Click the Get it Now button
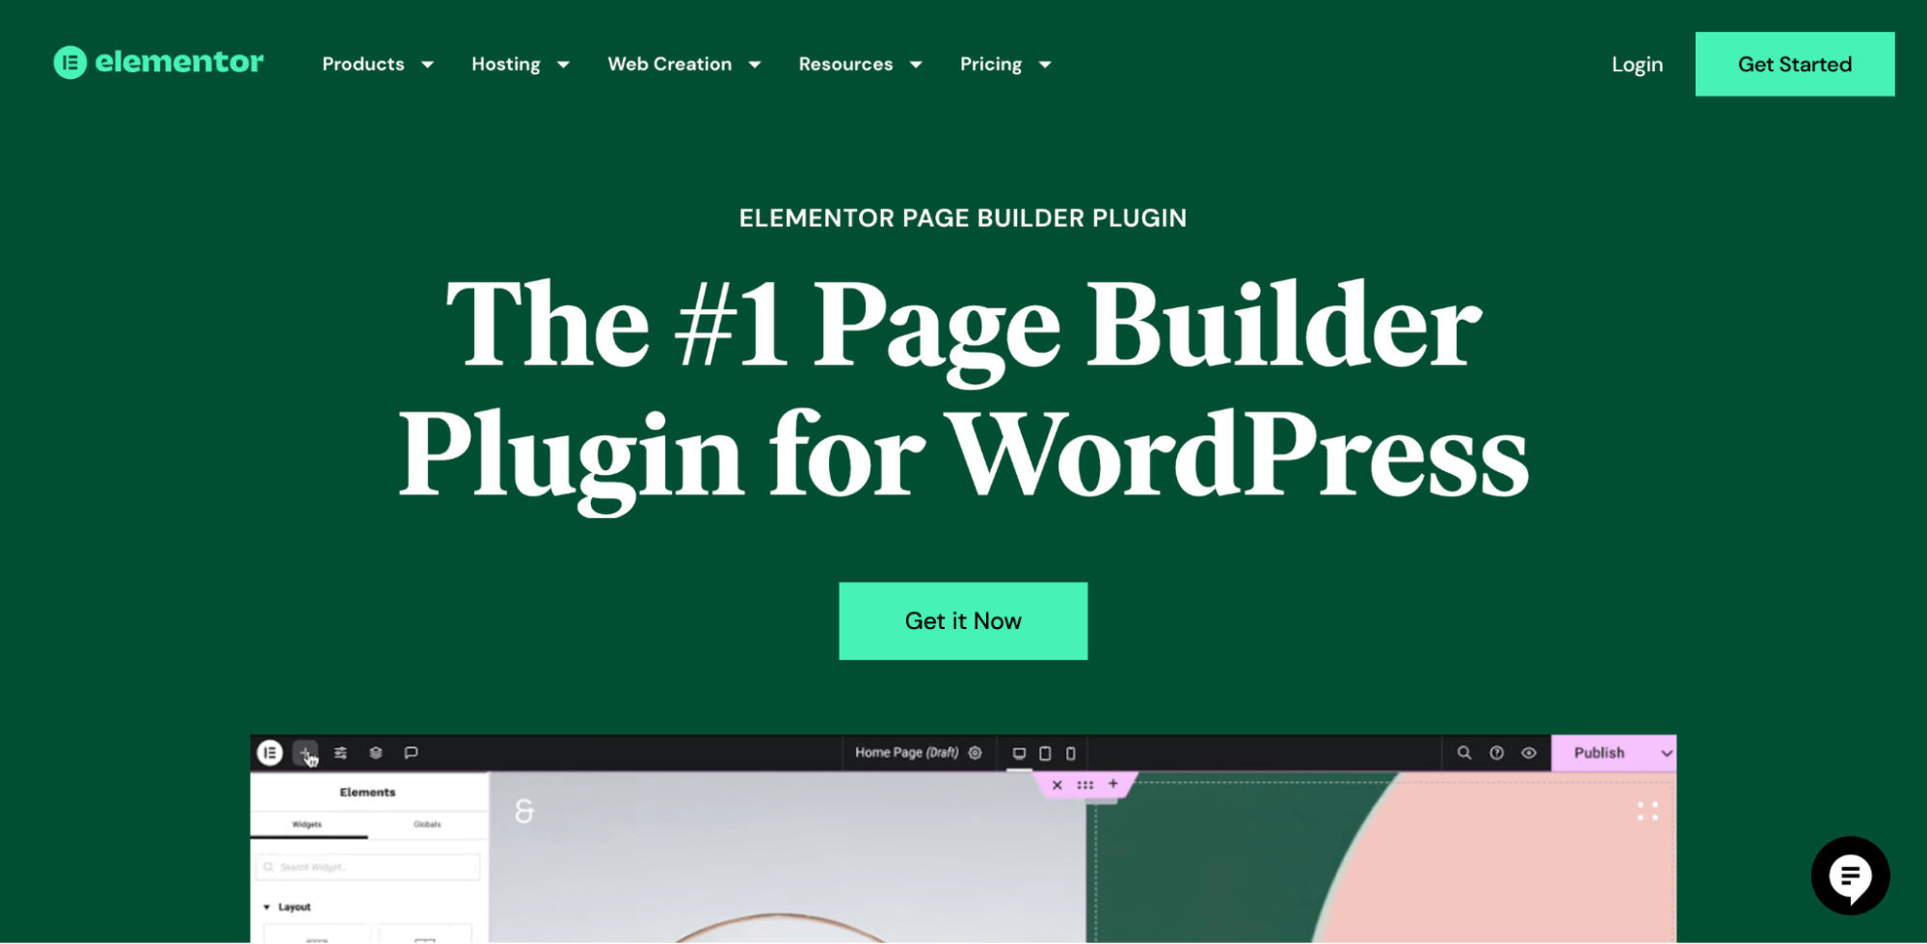The width and height of the screenshot is (1927, 944). pos(963,621)
